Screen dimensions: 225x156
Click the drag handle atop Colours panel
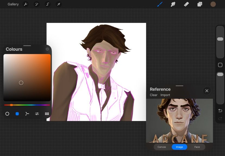(x=27, y=46)
